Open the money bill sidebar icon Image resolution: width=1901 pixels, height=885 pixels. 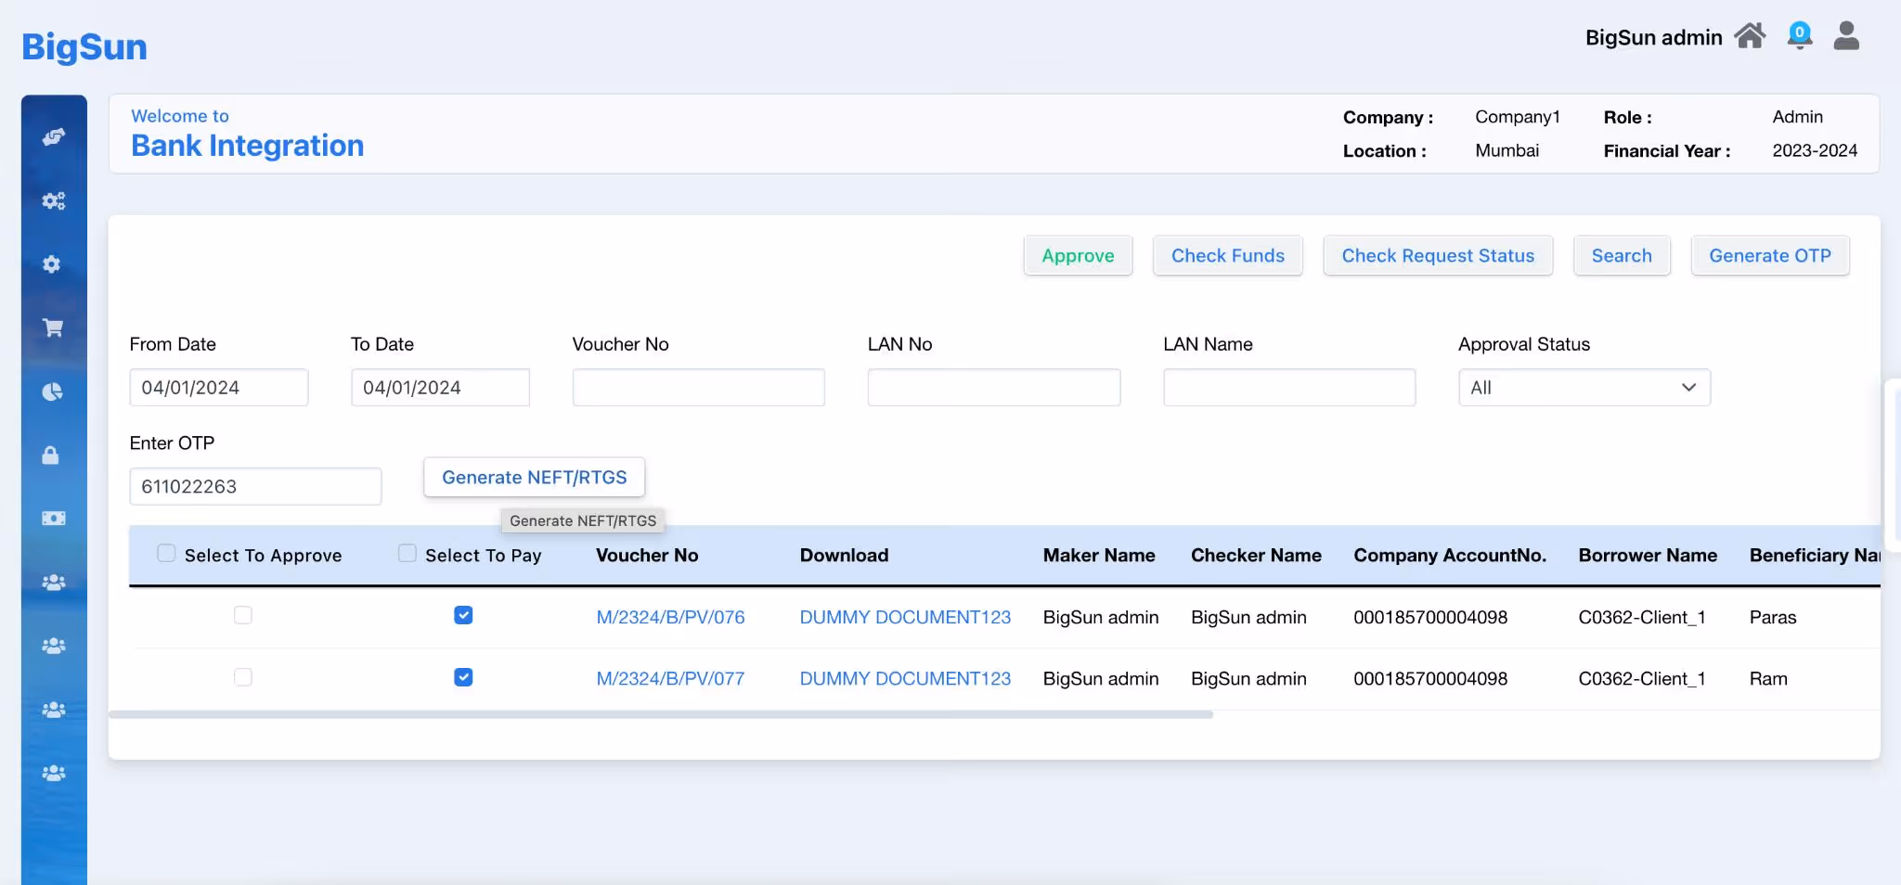point(53,519)
